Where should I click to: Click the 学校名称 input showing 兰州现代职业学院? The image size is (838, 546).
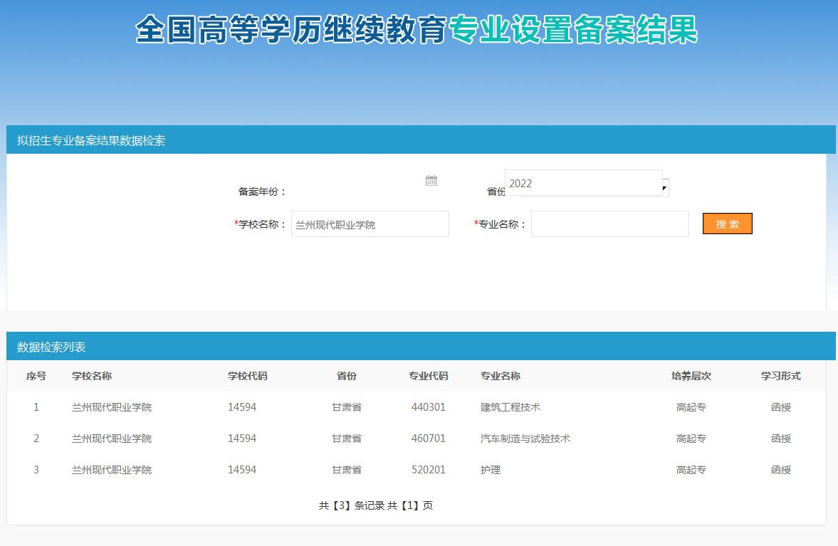(x=370, y=224)
